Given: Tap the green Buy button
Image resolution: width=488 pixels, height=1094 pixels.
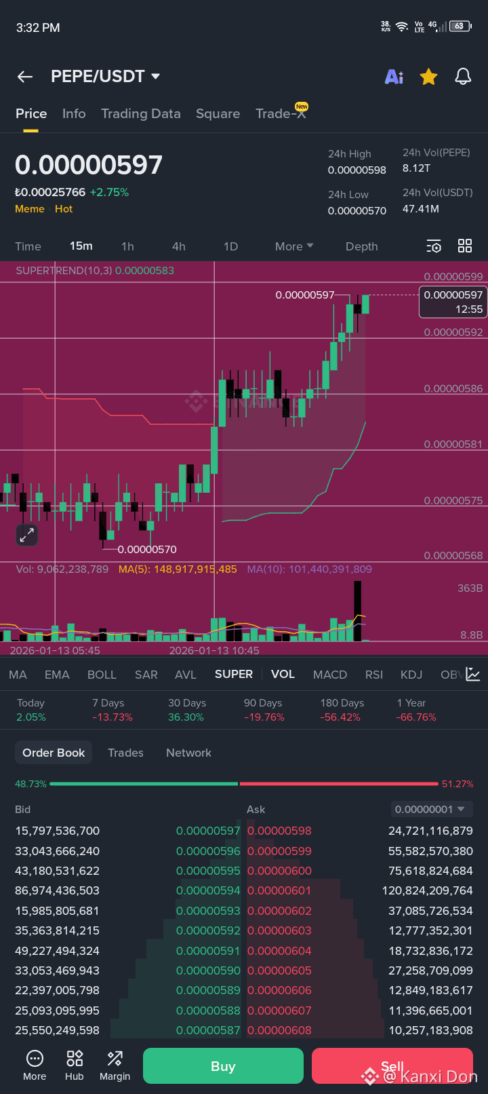Looking at the screenshot, I should [223, 1066].
